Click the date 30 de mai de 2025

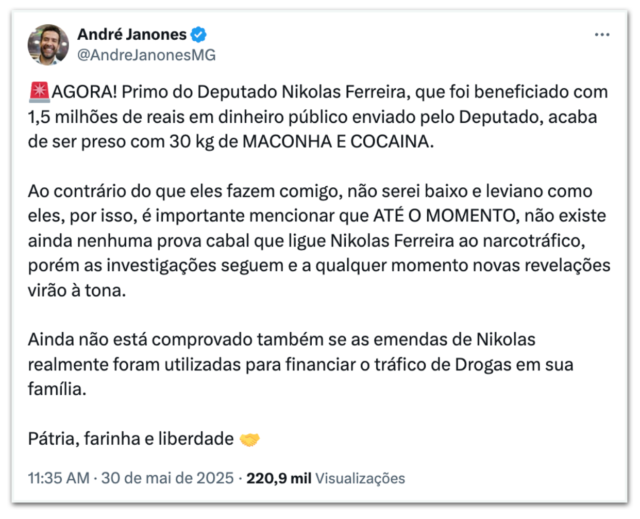[167, 478]
